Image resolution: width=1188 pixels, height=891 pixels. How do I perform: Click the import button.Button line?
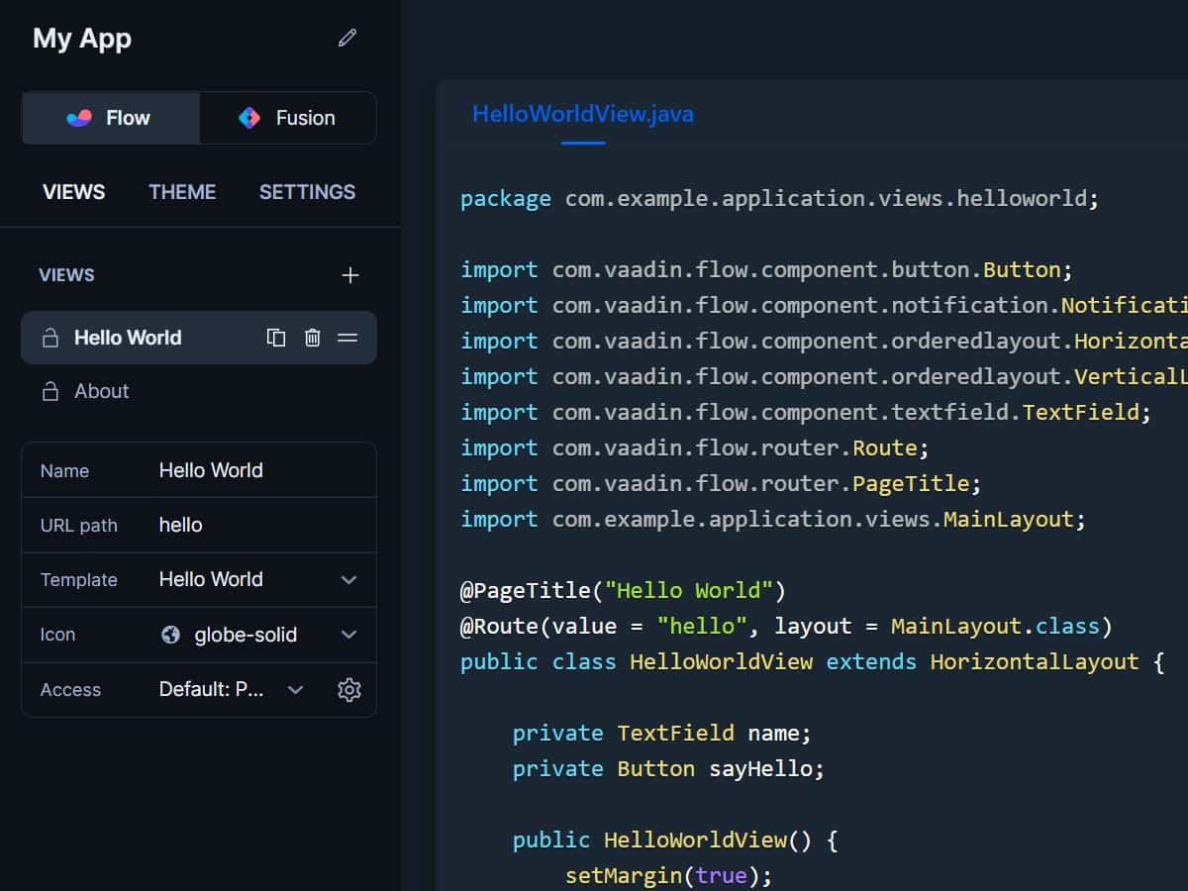point(767,270)
